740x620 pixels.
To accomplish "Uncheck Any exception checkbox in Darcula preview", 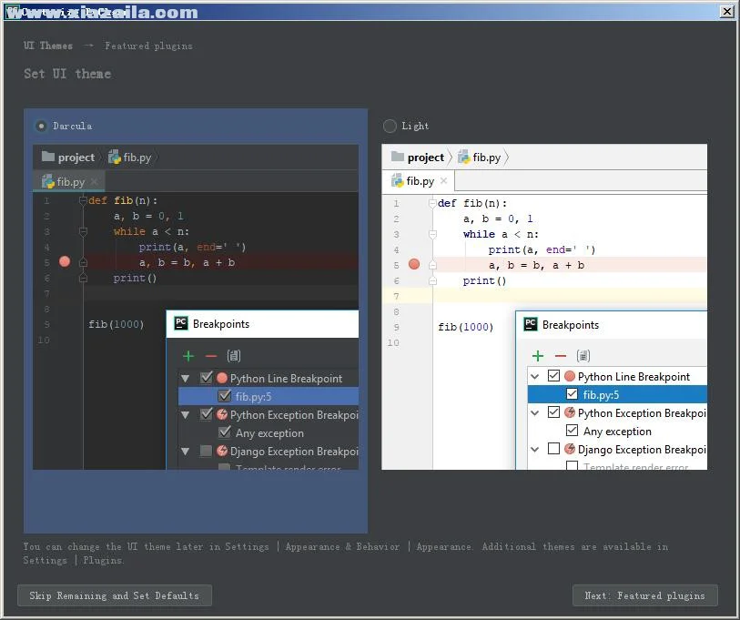I will click(x=225, y=432).
